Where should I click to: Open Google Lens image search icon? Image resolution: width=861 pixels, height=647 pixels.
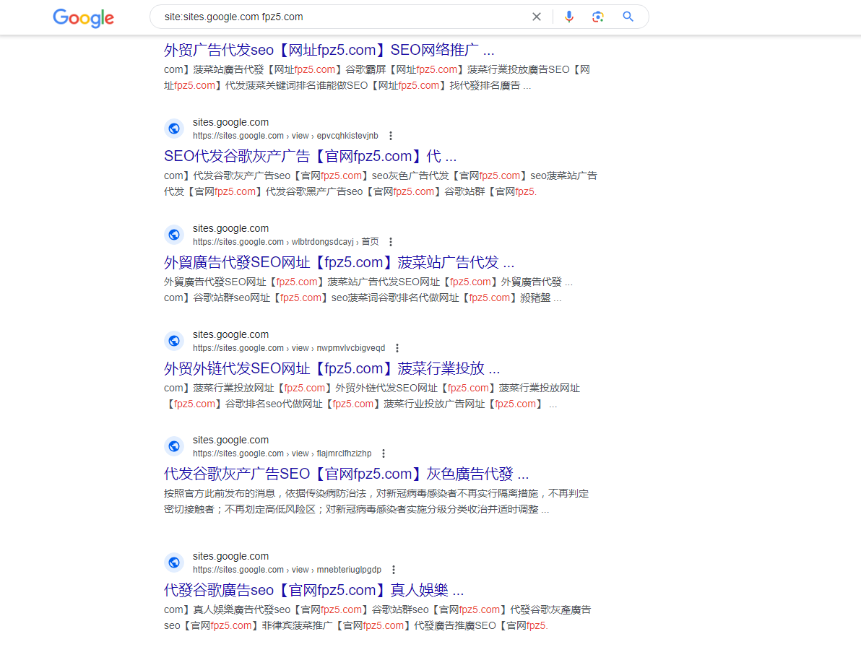click(x=598, y=17)
